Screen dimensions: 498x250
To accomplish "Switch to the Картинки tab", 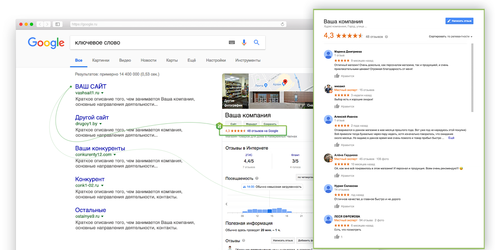I will pos(101,60).
